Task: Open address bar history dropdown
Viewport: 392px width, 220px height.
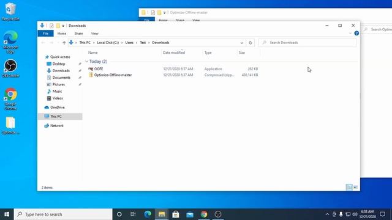Action: (x=241, y=43)
